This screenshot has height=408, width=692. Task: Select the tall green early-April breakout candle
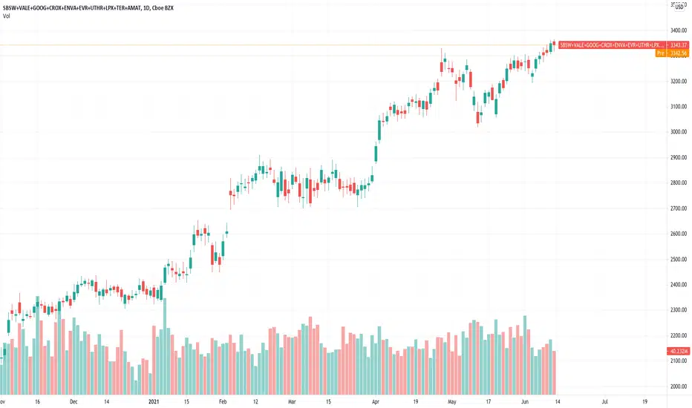pyautogui.click(x=379, y=130)
